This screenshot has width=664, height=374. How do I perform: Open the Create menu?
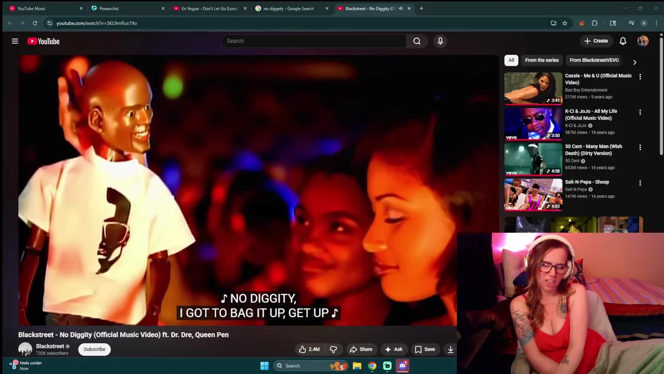pos(596,41)
